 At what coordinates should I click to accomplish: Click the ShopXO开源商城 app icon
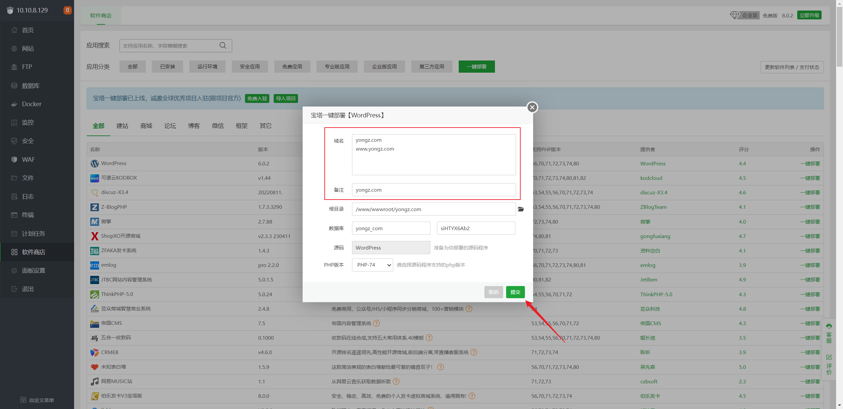pyautogui.click(x=95, y=236)
